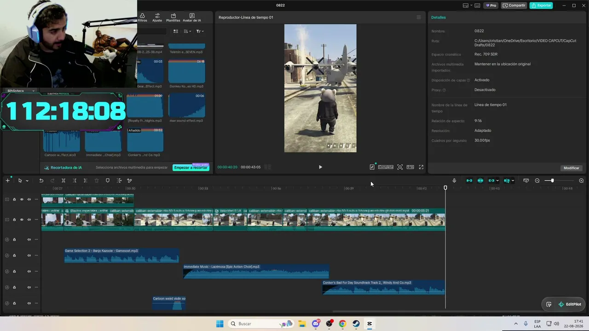This screenshot has width=589, height=331.
Task: Click the preview-axis icon left of zoom out
Action: [526, 181]
